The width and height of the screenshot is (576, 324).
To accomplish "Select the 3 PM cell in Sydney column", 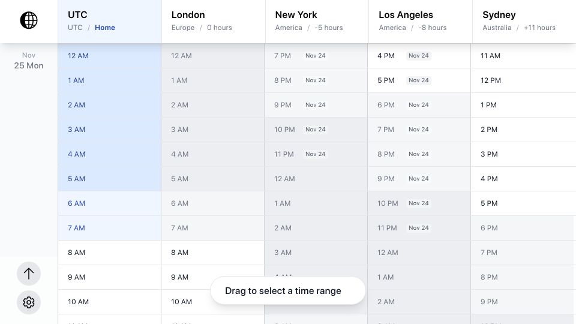I will (x=523, y=154).
